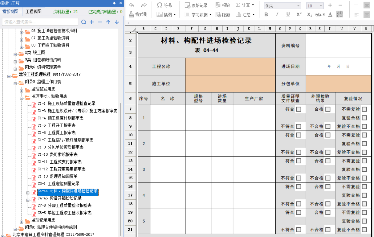
Task: Toggle italic formatting
Action: 277,14
